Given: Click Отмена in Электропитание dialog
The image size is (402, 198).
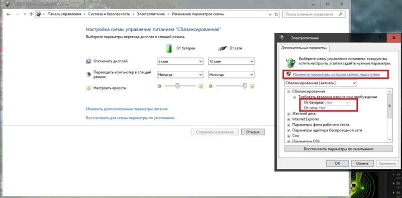Looking at the screenshot, I should tap(362, 163).
